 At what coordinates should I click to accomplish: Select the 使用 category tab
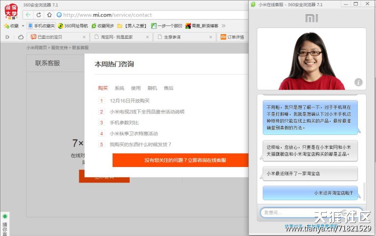click(x=136, y=88)
